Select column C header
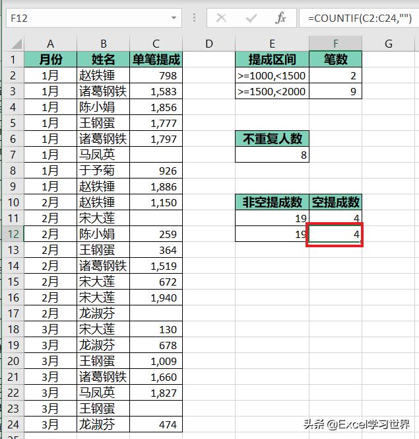Screen dimensions: 419x439 [156, 44]
